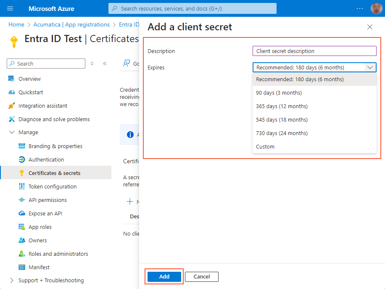
Task: Open Quickstart from the sidebar
Action: [x=30, y=92]
